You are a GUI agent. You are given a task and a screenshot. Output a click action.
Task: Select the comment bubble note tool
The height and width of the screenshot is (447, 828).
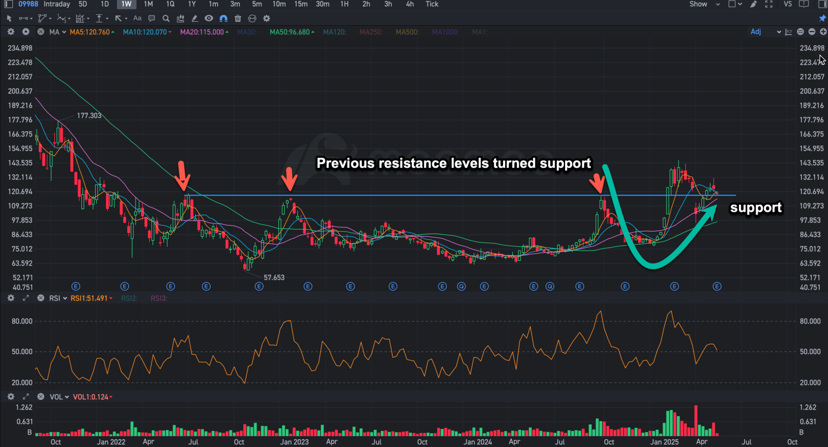tap(152, 19)
